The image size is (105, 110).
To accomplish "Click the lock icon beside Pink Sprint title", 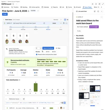I will tap(29, 11).
